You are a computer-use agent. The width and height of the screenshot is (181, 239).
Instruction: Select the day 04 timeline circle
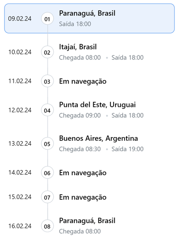(x=47, y=110)
